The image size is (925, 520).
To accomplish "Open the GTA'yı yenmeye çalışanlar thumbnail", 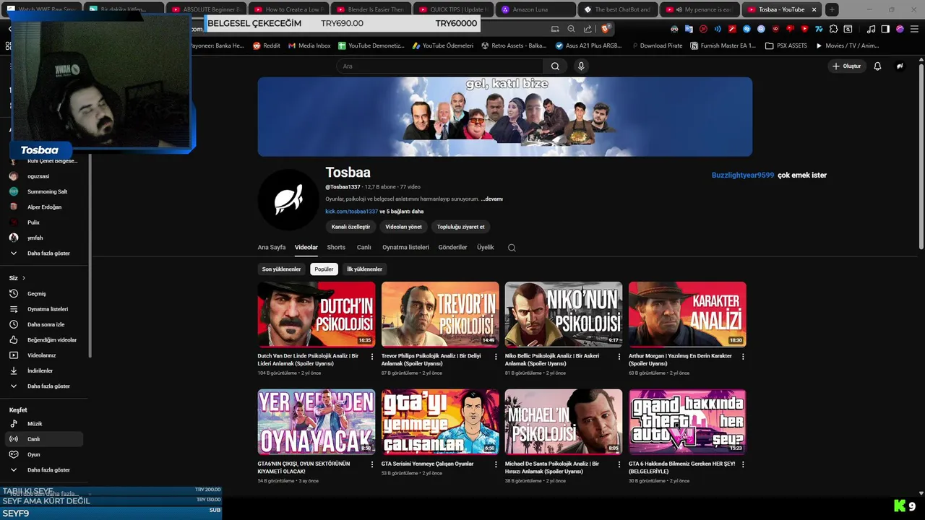I will pos(440,422).
